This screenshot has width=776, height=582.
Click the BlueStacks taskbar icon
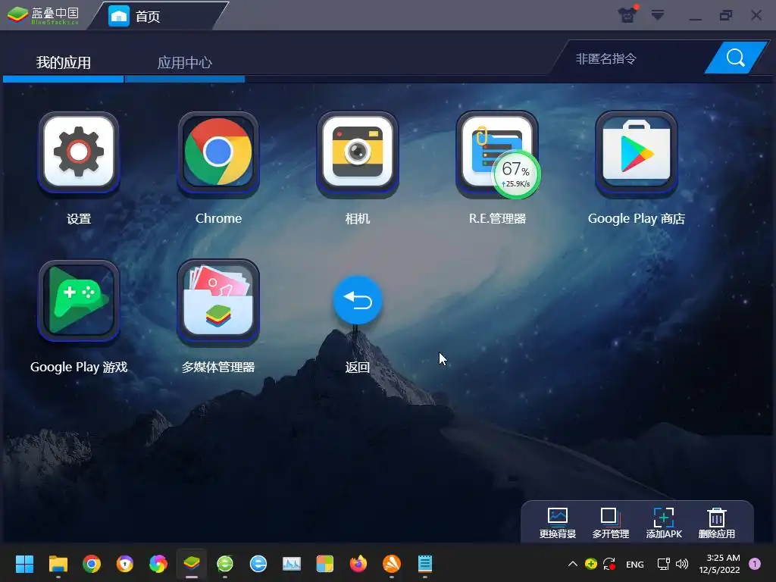click(x=192, y=564)
